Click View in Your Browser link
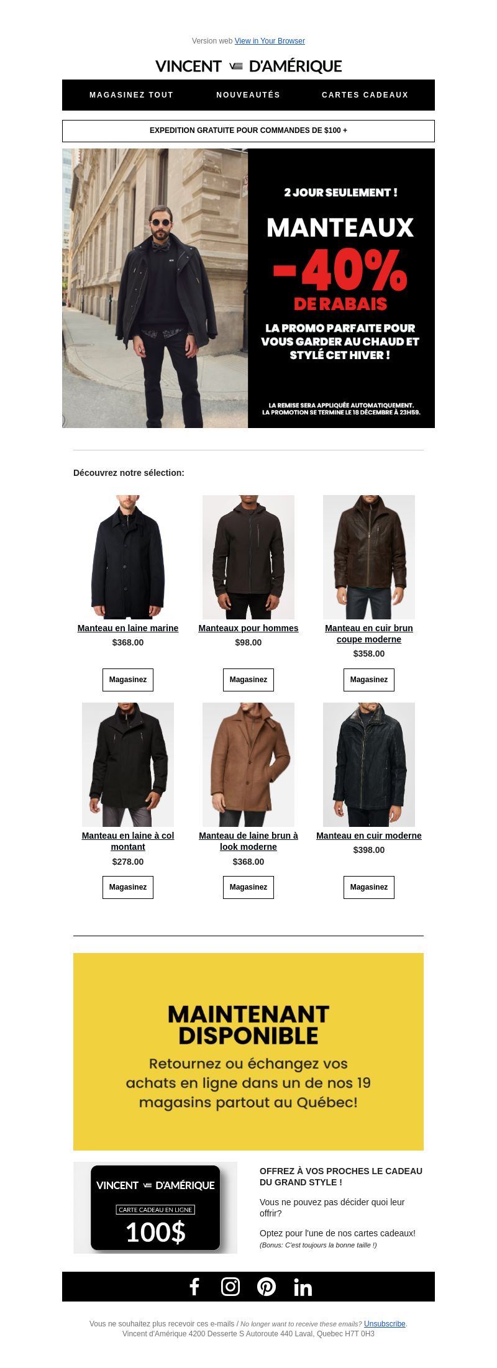 270,41
